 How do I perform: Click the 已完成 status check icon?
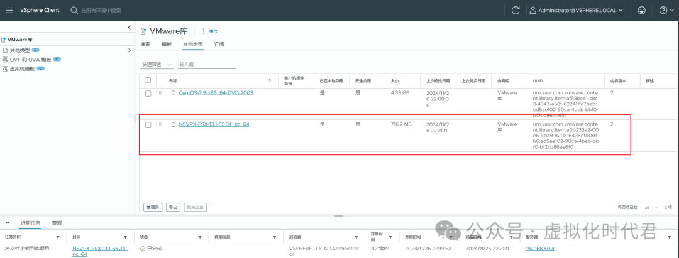[143, 249]
